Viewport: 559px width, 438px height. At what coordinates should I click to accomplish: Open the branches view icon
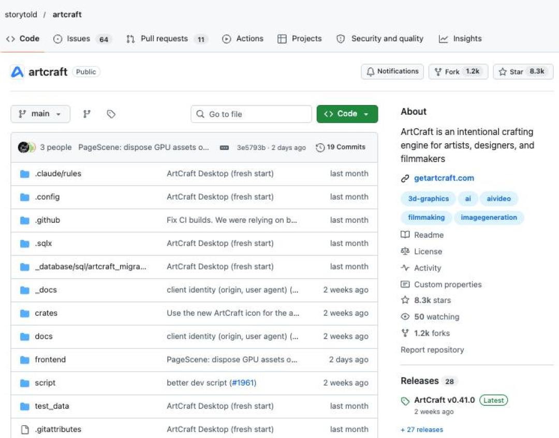click(x=86, y=114)
